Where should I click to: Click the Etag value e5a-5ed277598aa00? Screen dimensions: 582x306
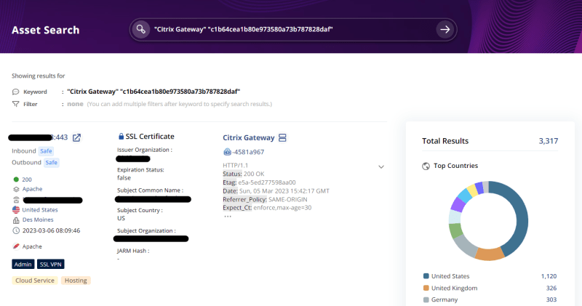pos(267,182)
